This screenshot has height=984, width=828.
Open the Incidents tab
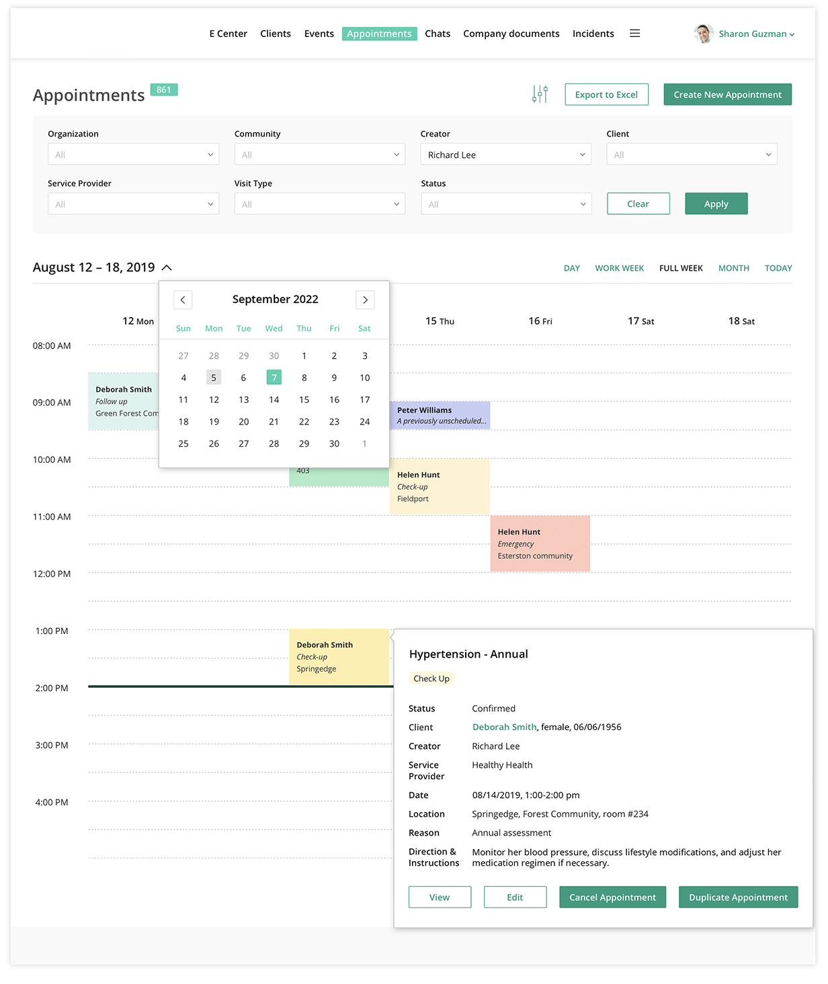(593, 34)
